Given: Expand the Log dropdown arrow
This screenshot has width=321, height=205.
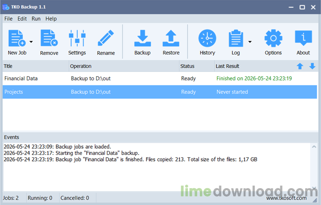Looking at the screenshot, I should tap(250, 42).
